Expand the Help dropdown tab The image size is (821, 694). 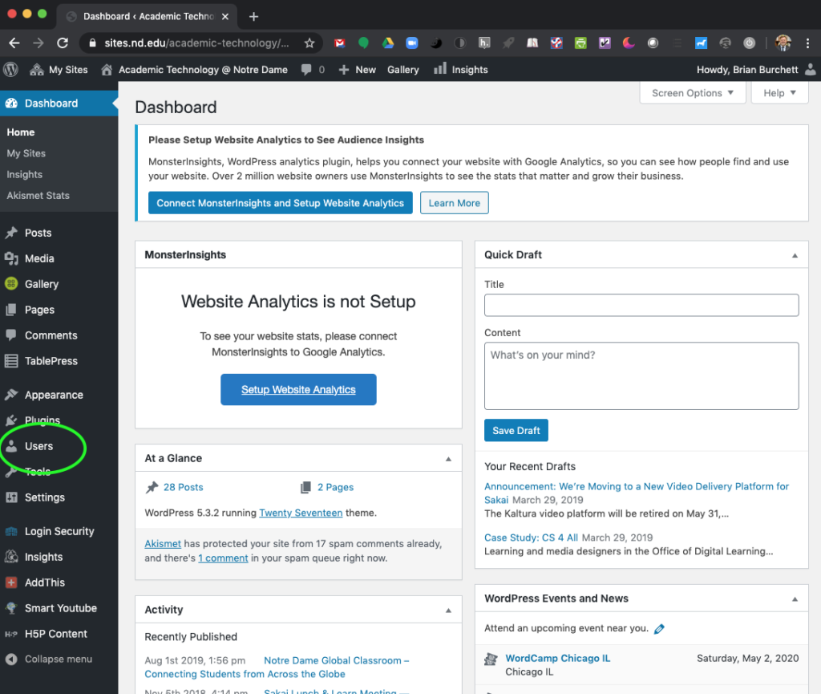pyautogui.click(x=779, y=93)
